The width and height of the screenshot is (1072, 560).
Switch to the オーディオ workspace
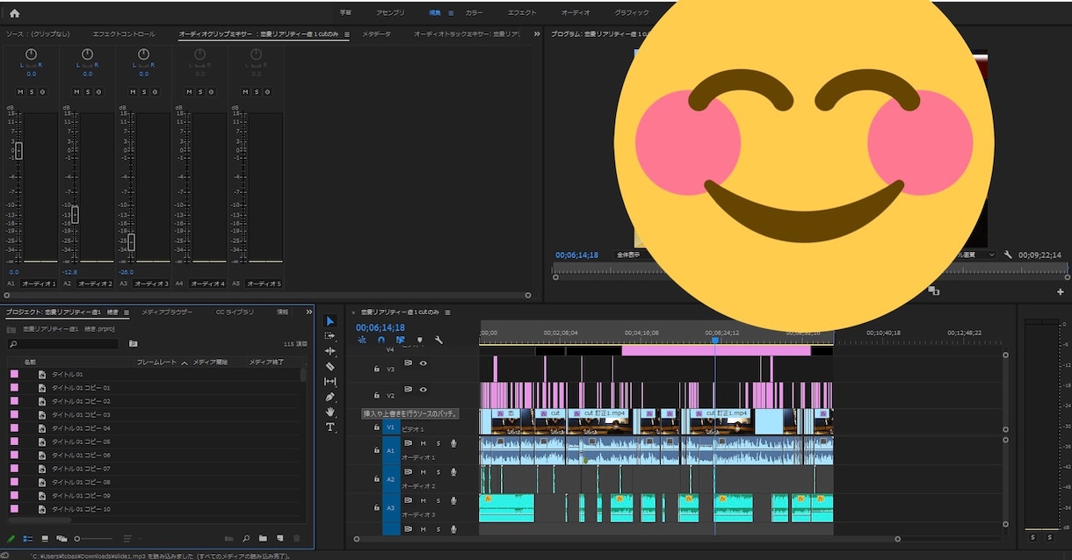pyautogui.click(x=576, y=13)
